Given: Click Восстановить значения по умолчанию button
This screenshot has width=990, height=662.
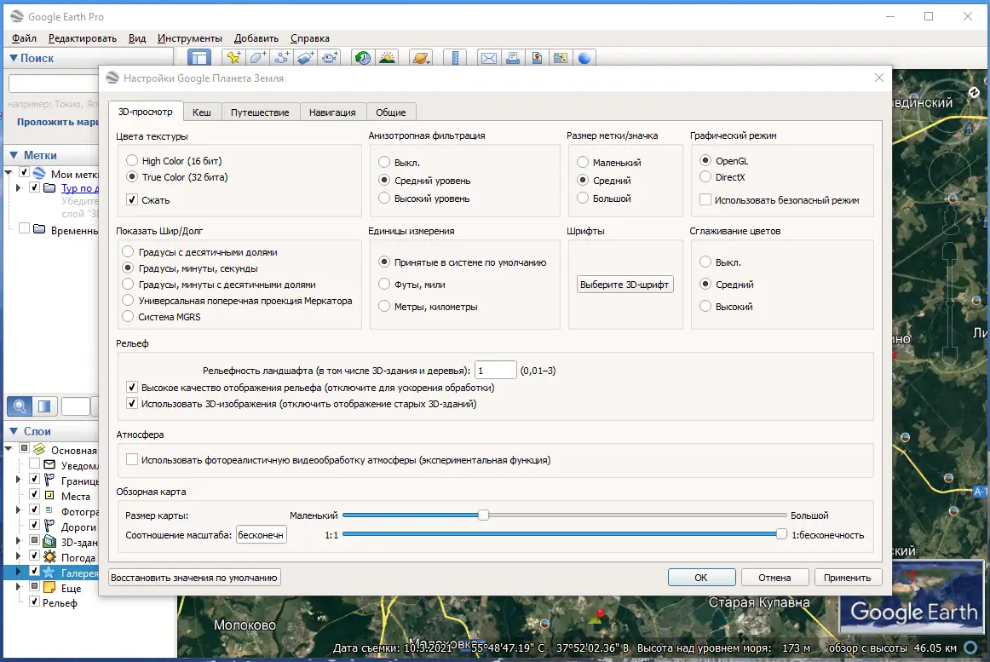Looking at the screenshot, I should (194, 578).
